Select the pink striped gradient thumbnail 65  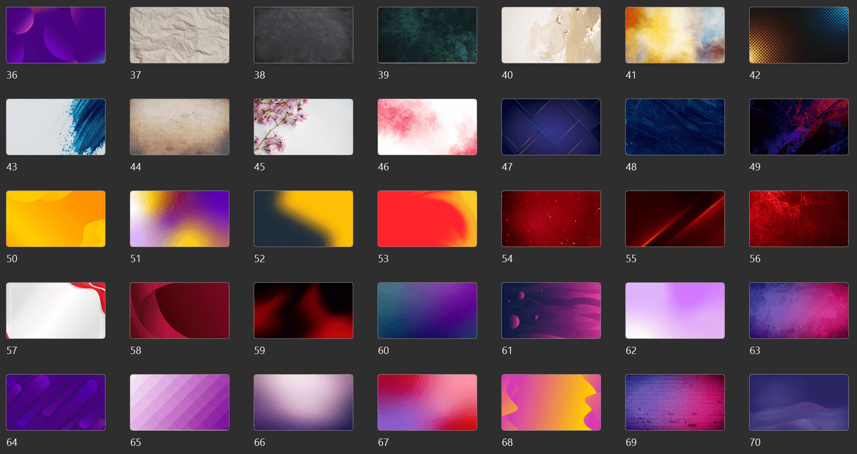[x=179, y=403]
